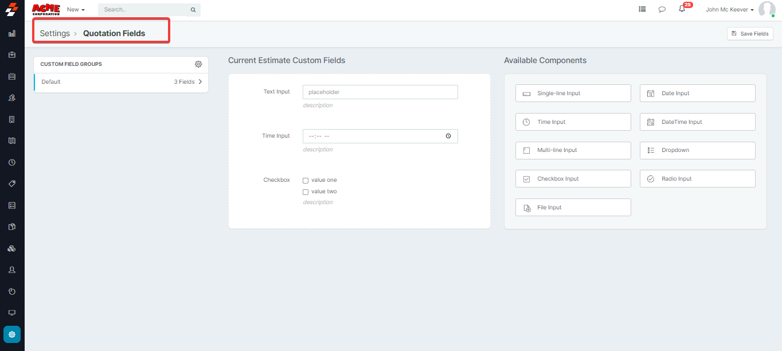This screenshot has height=351, width=782.
Task: Open Custom Field Groups gear settings
Action: (x=198, y=64)
